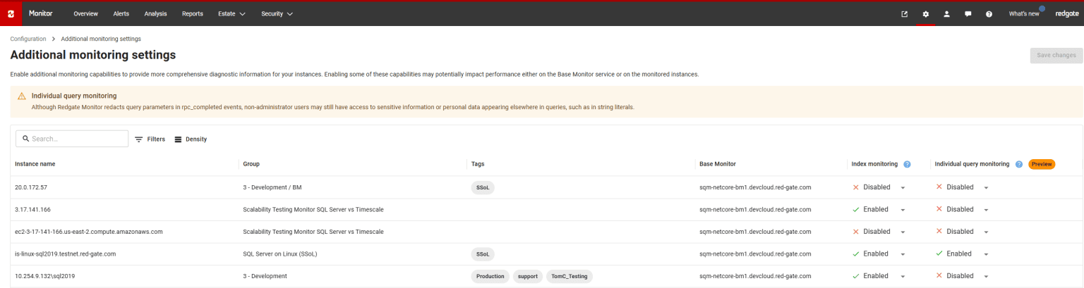Open the configuration gear icon
Viewport: 1084px width, 288px height.
click(x=926, y=14)
